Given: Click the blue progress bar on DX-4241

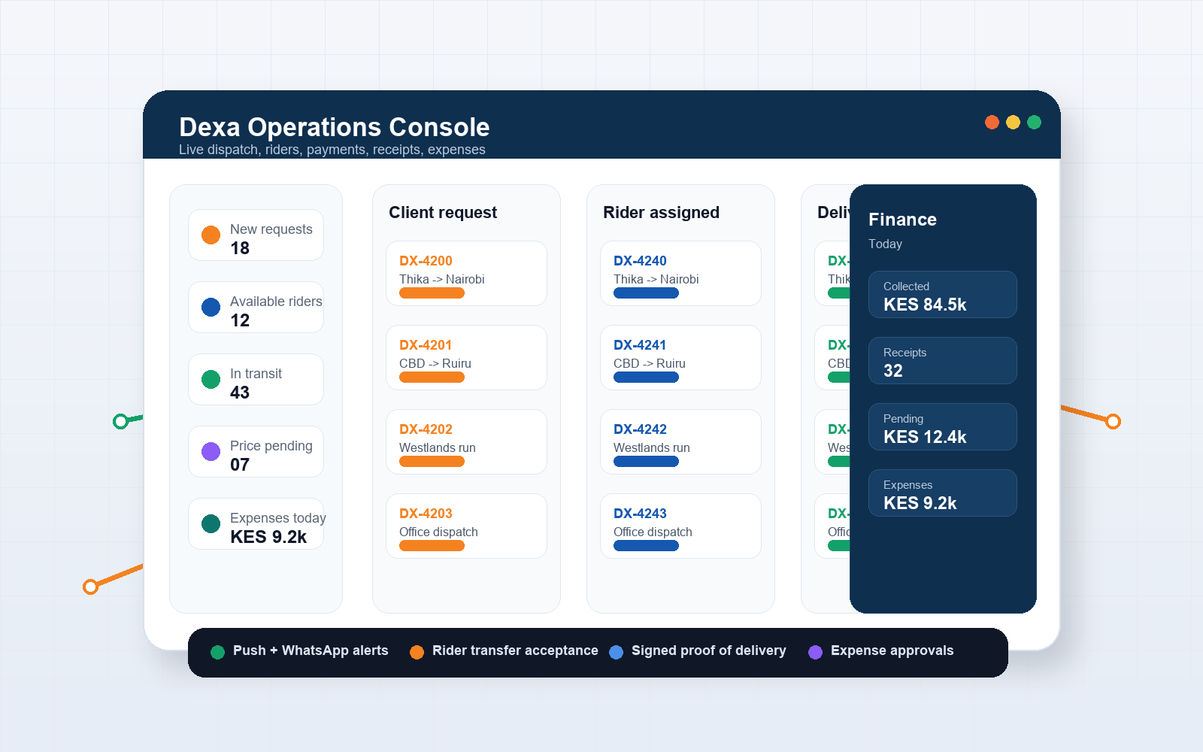Looking at the screenshot, I should [x=646, y=378].
